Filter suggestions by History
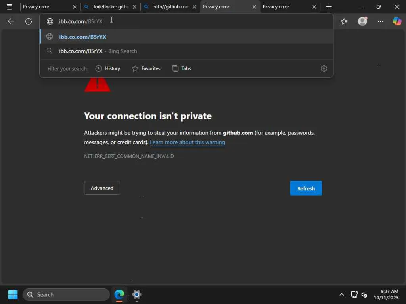 pyautogui.click(x=108, y=68)
